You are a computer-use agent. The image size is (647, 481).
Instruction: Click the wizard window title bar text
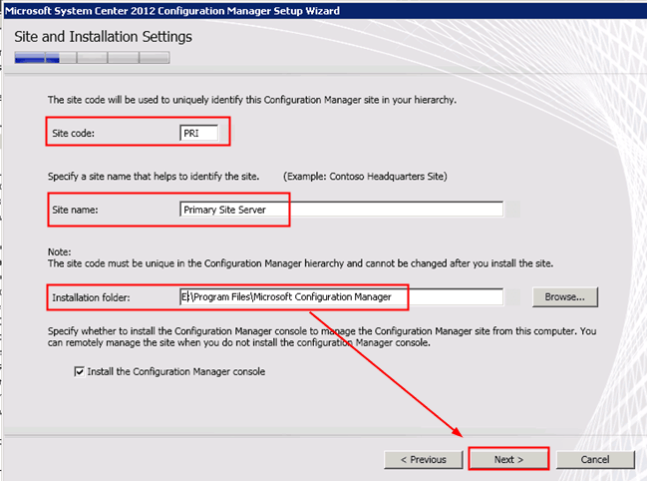coord(172,11)
